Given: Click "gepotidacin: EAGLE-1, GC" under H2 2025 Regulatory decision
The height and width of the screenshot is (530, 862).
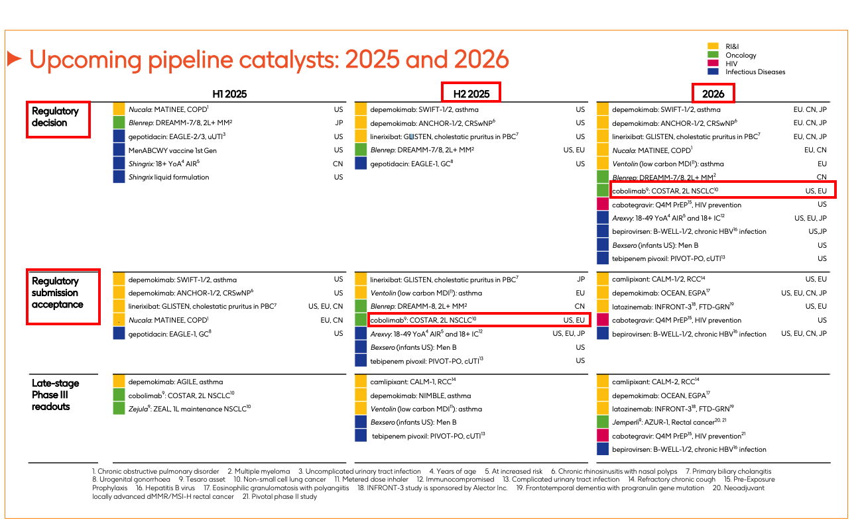Looking at the screenshot, I should (x=412, y=164).
